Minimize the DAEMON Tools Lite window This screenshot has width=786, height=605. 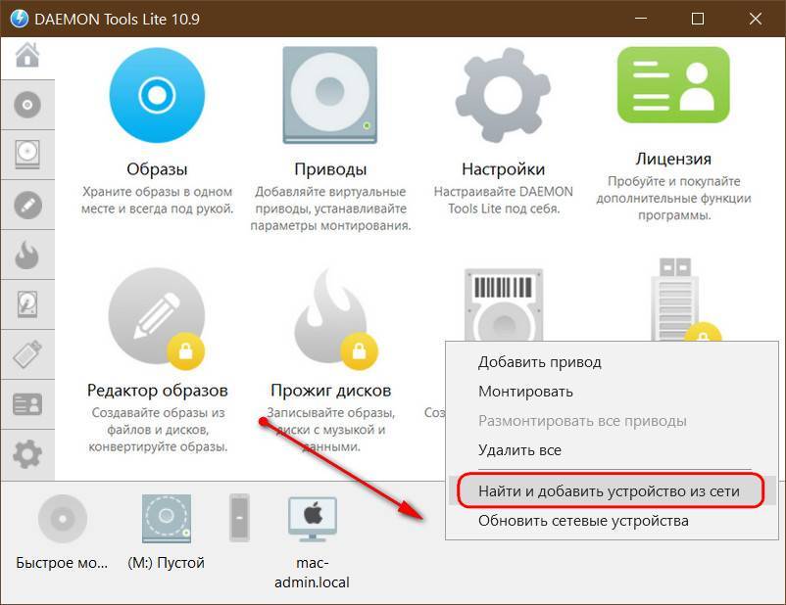pos(640,19)
